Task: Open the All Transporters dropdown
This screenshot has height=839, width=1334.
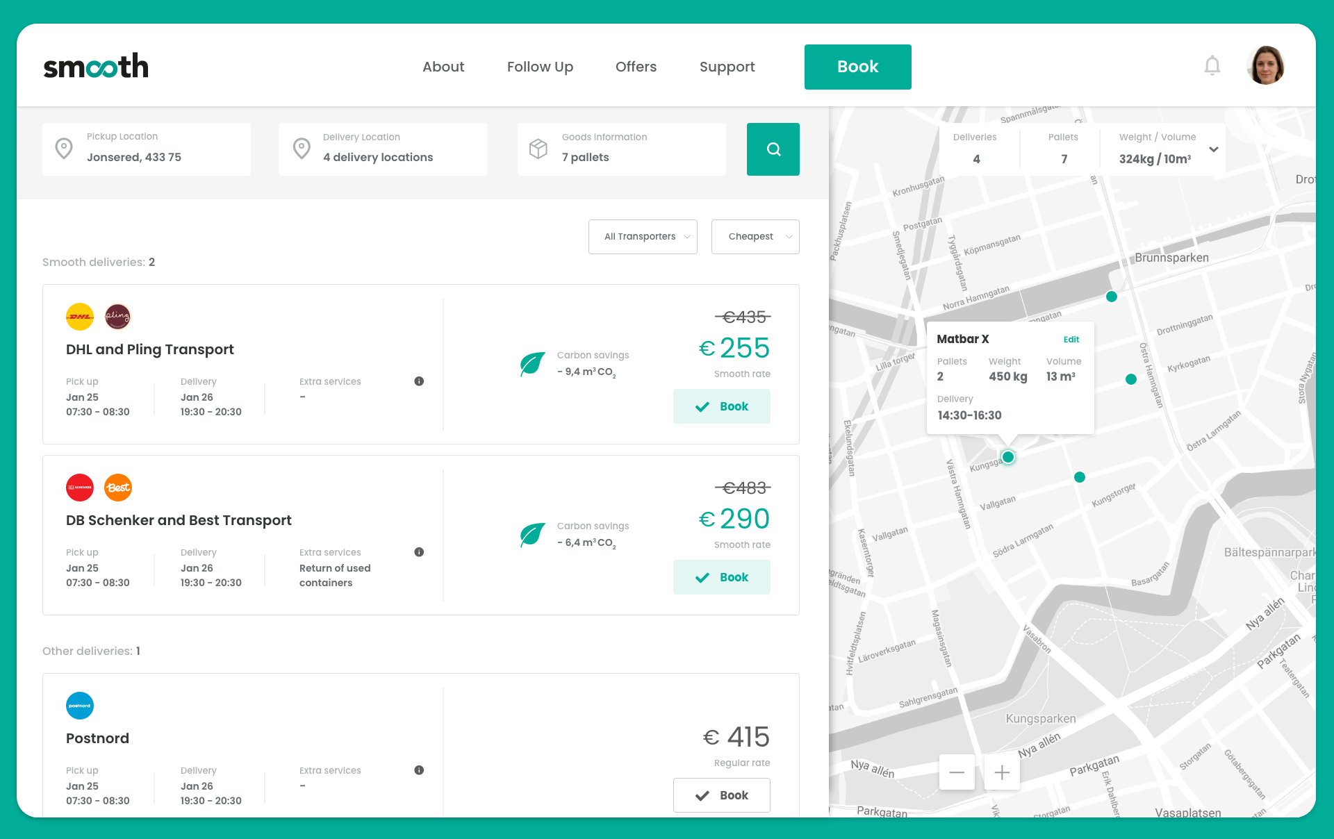Action: pos(643,237)
